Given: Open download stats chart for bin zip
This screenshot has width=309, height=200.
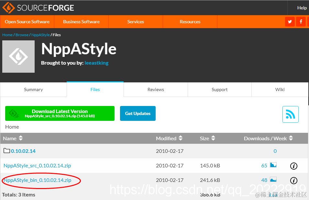Looking at the screenshot, I should pos(273,180).
